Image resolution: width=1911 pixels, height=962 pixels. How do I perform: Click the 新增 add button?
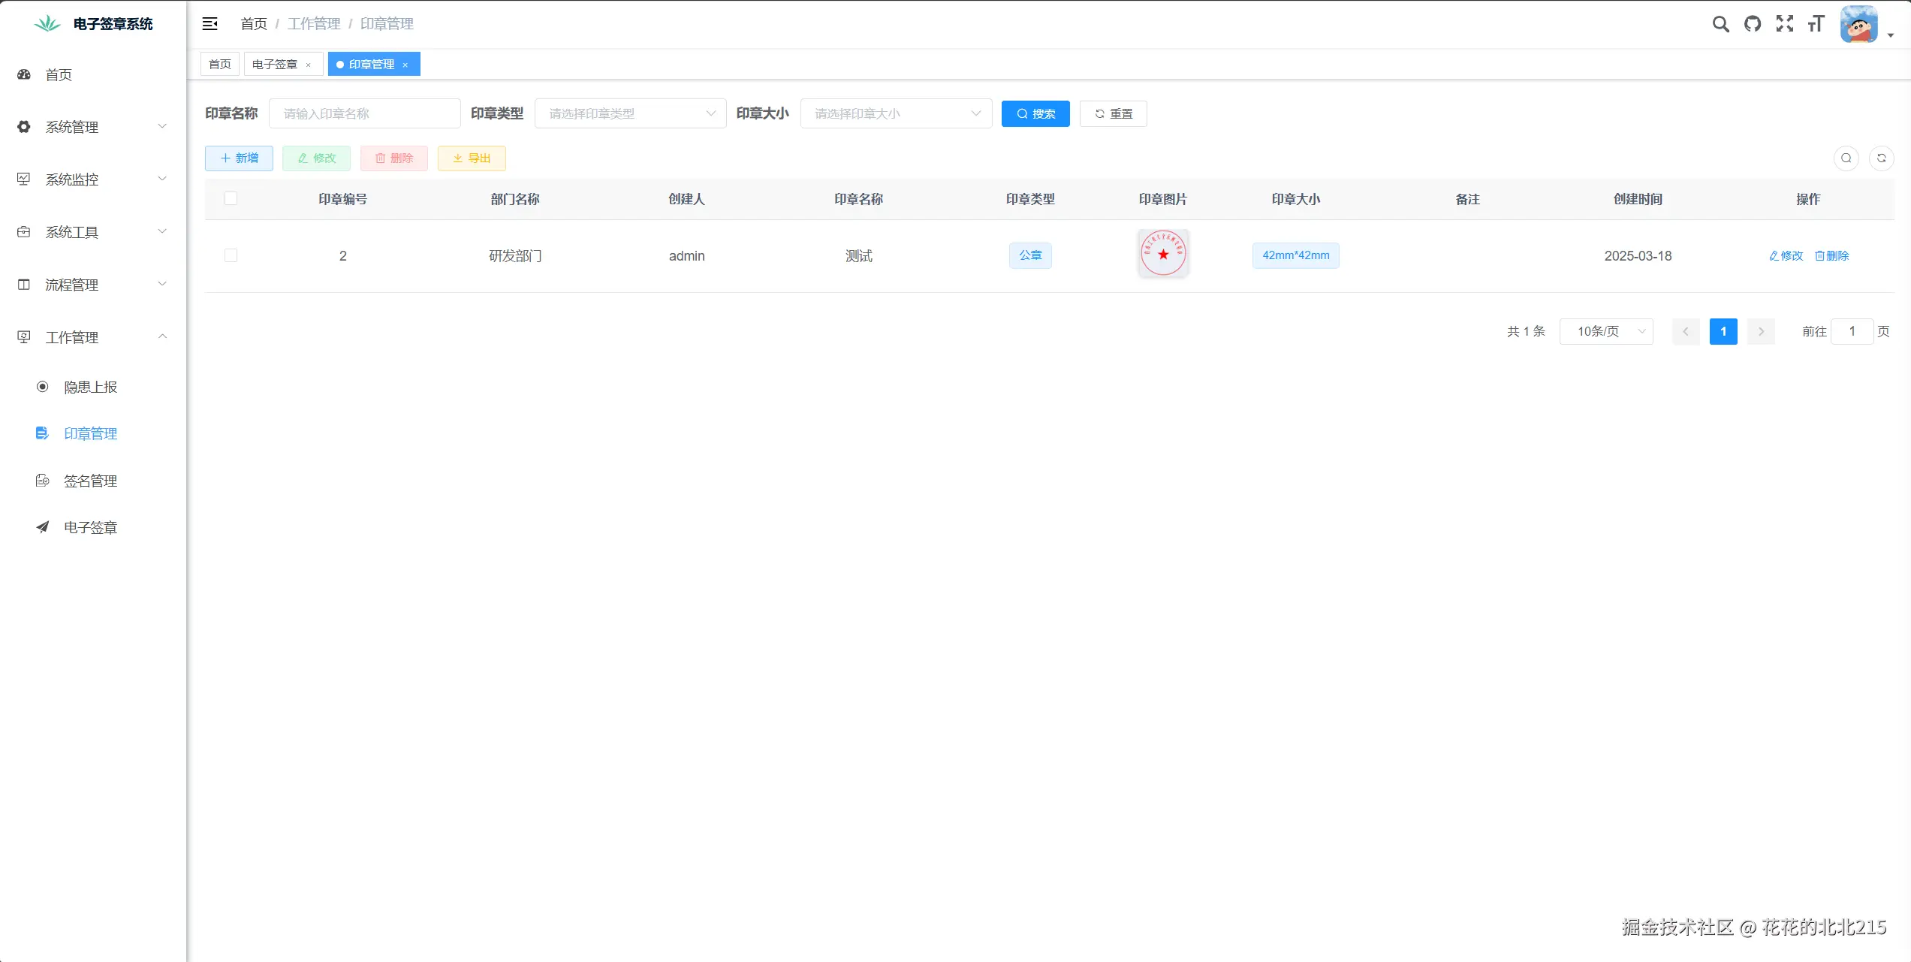[x=239, y=158]
